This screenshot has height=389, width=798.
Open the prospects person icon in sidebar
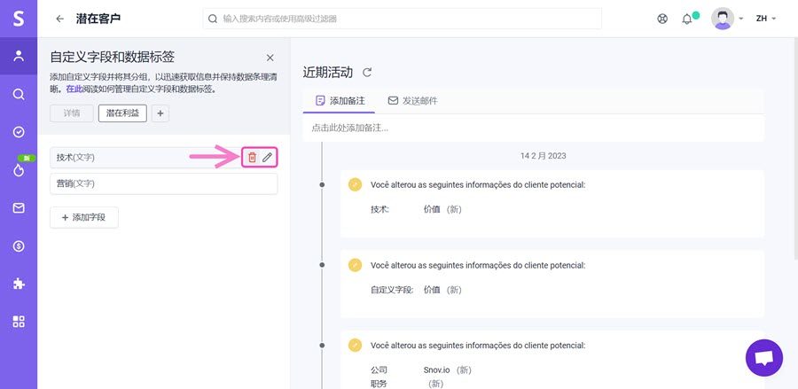point(19,56)
